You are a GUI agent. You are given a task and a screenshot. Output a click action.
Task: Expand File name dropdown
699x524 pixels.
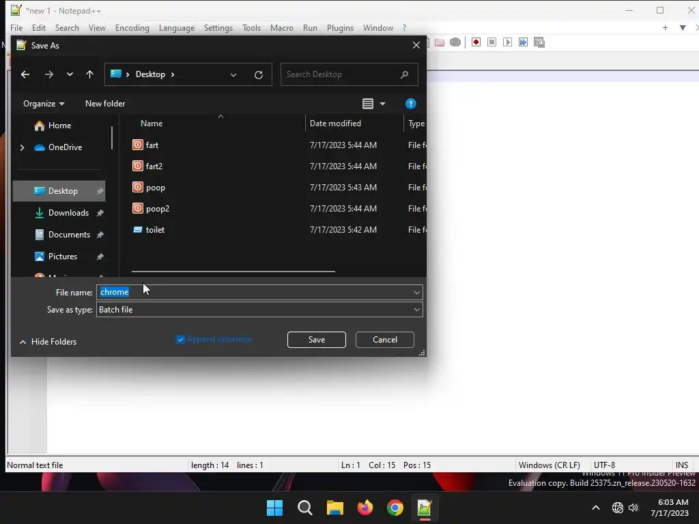[x=417, y=293]
